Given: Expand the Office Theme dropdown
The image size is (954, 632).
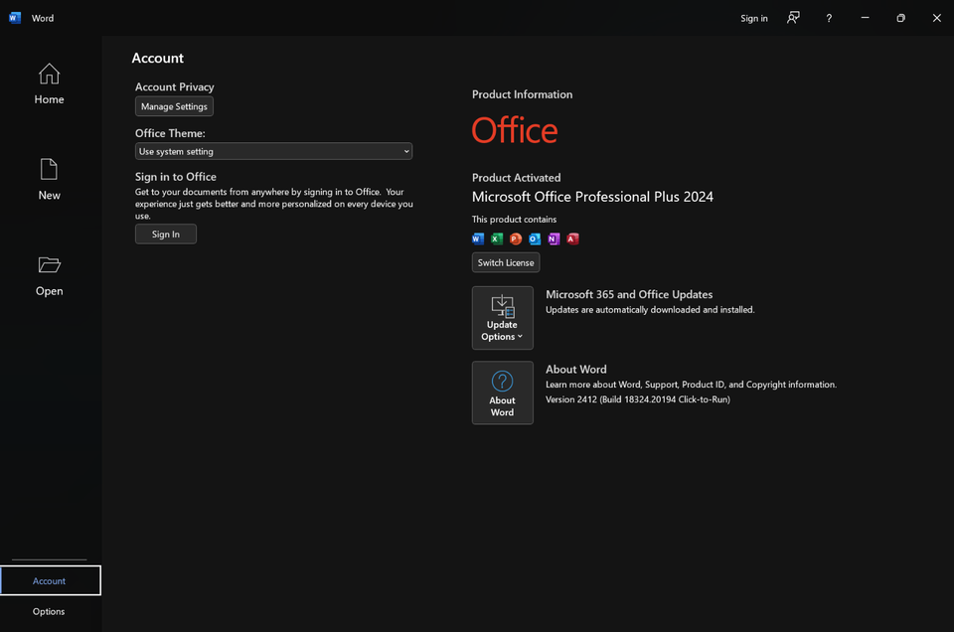Looking at the screenshot, I should pos(273,151).
